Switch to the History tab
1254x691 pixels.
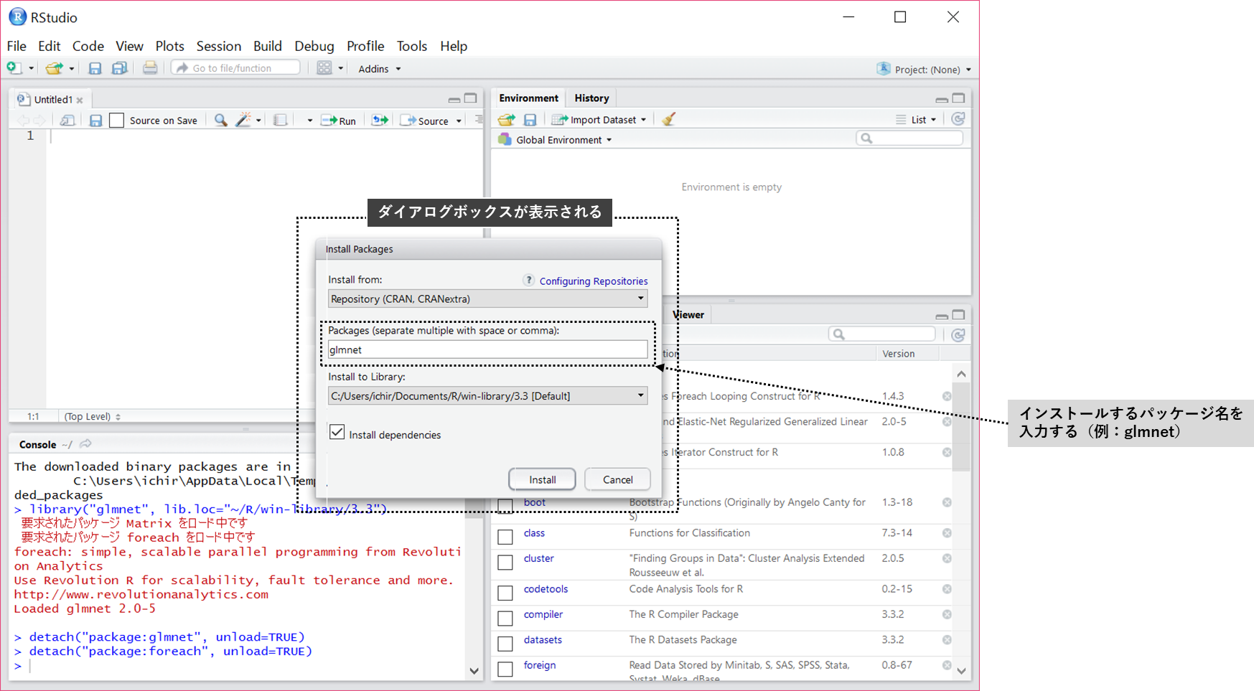point(591,98)
